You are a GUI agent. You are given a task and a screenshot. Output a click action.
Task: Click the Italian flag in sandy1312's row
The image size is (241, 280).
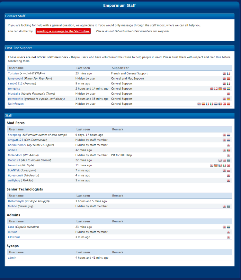click(228, 83)
